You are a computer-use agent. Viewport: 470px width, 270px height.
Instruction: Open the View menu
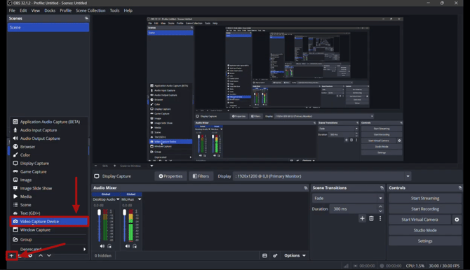point(35,10)
